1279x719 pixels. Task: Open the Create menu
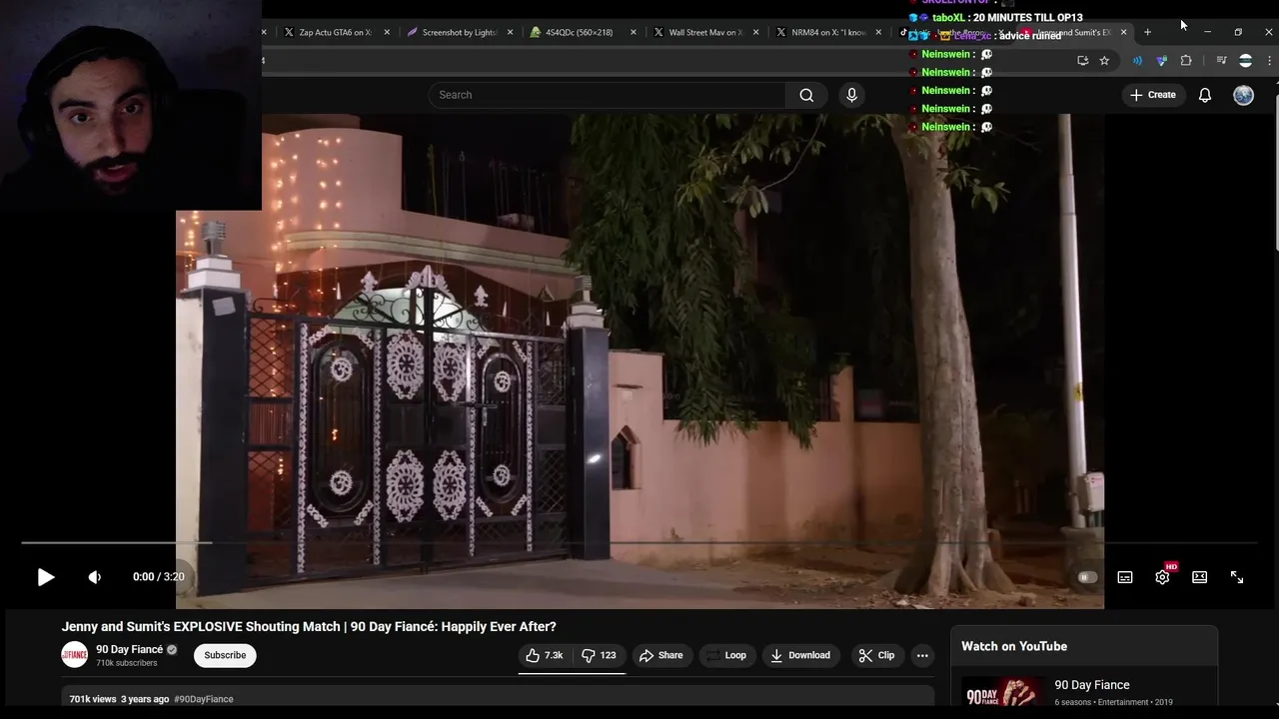[x=1152, y=95]
